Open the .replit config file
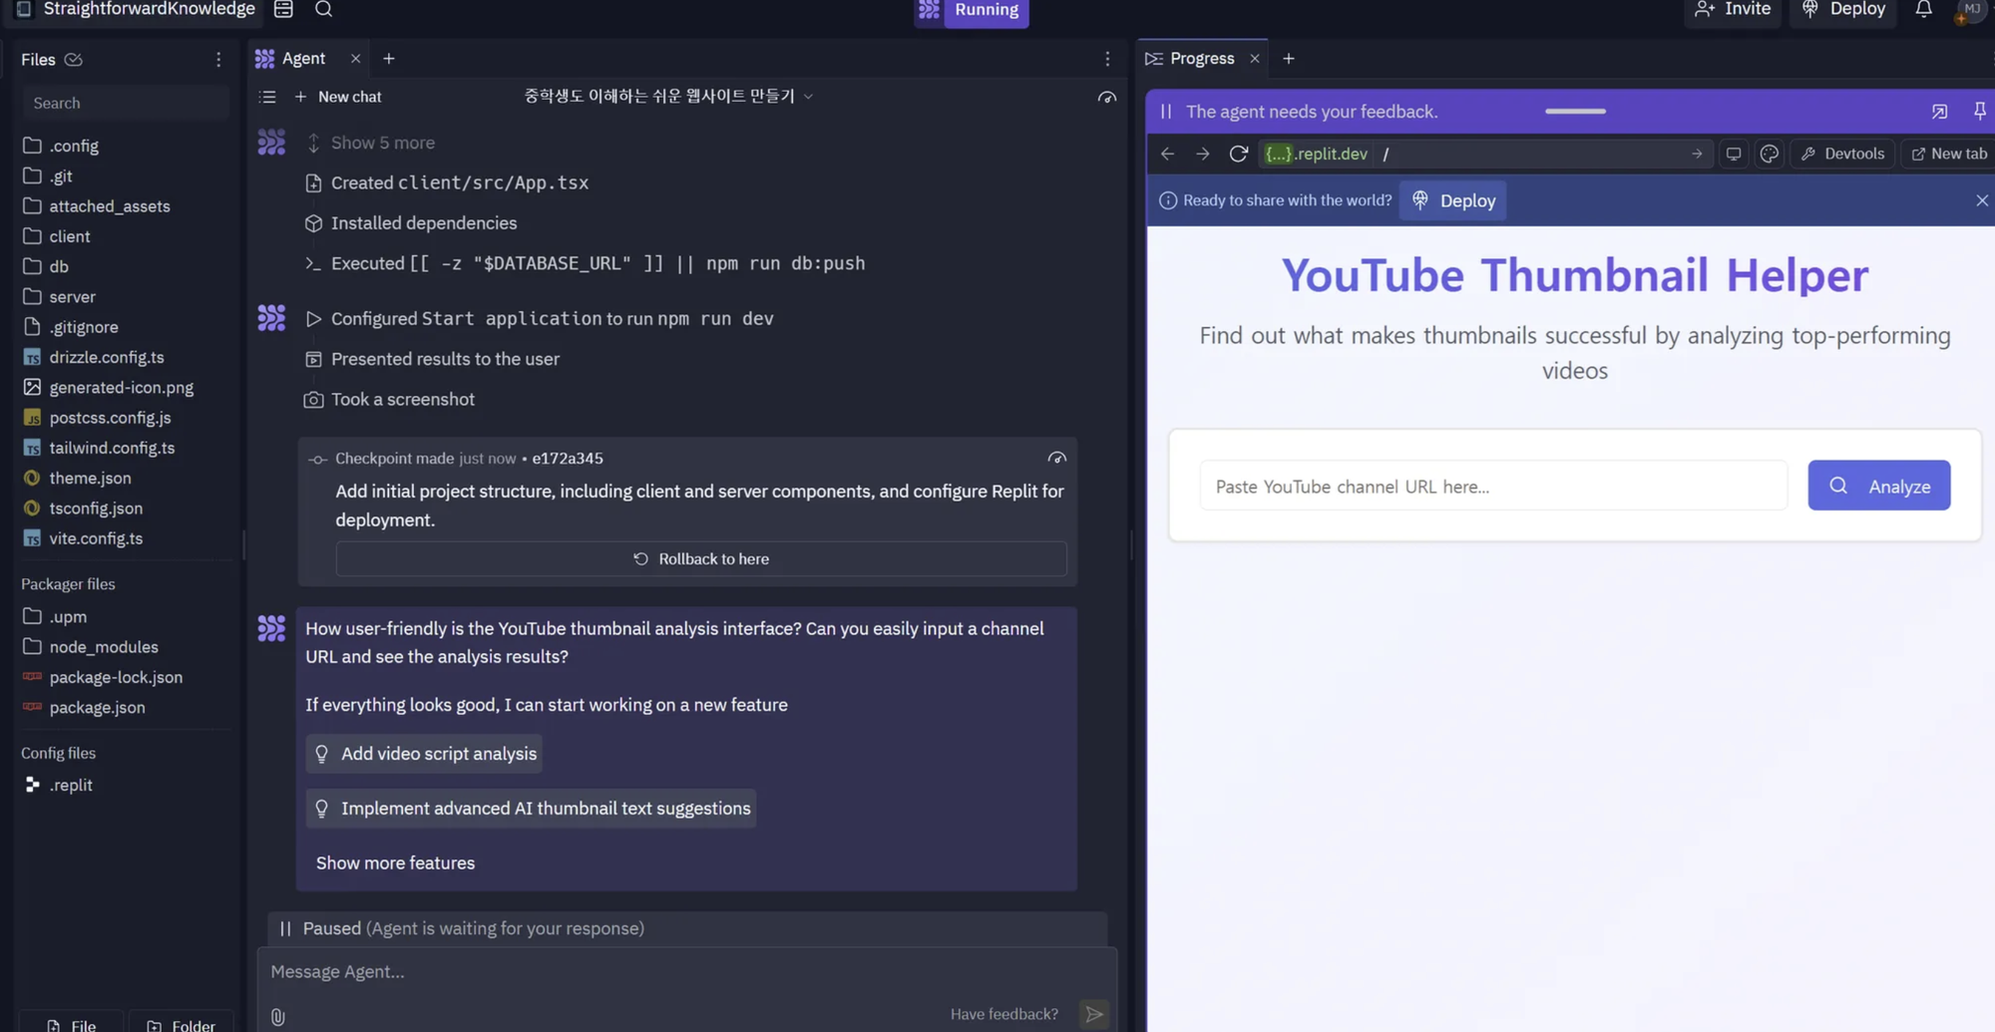 58,785
